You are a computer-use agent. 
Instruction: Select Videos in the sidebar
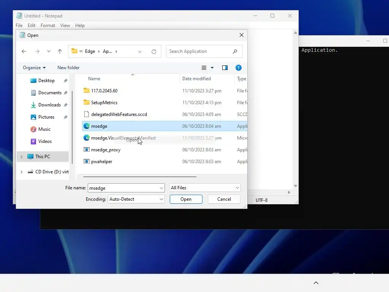point(45,141)
